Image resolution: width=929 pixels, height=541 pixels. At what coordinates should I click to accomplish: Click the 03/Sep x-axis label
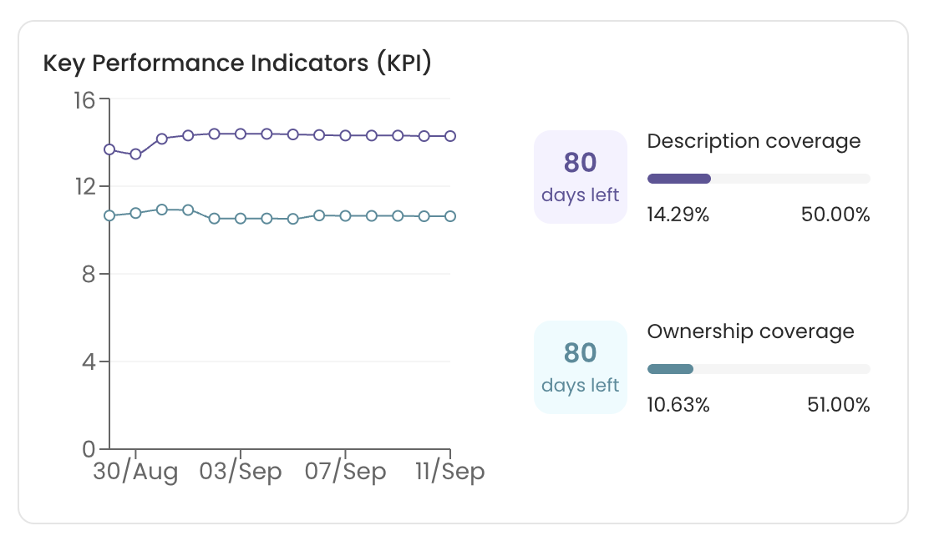pos(241,472)
